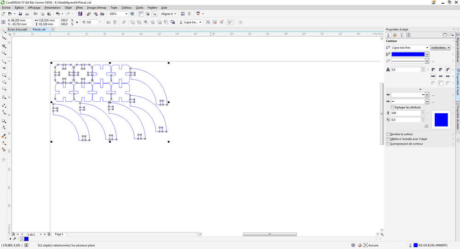Click the blue outline color swatch

408,54
